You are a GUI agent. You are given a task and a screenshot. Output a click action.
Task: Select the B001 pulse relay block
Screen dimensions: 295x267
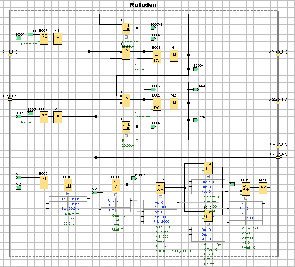tap(157, 56)
